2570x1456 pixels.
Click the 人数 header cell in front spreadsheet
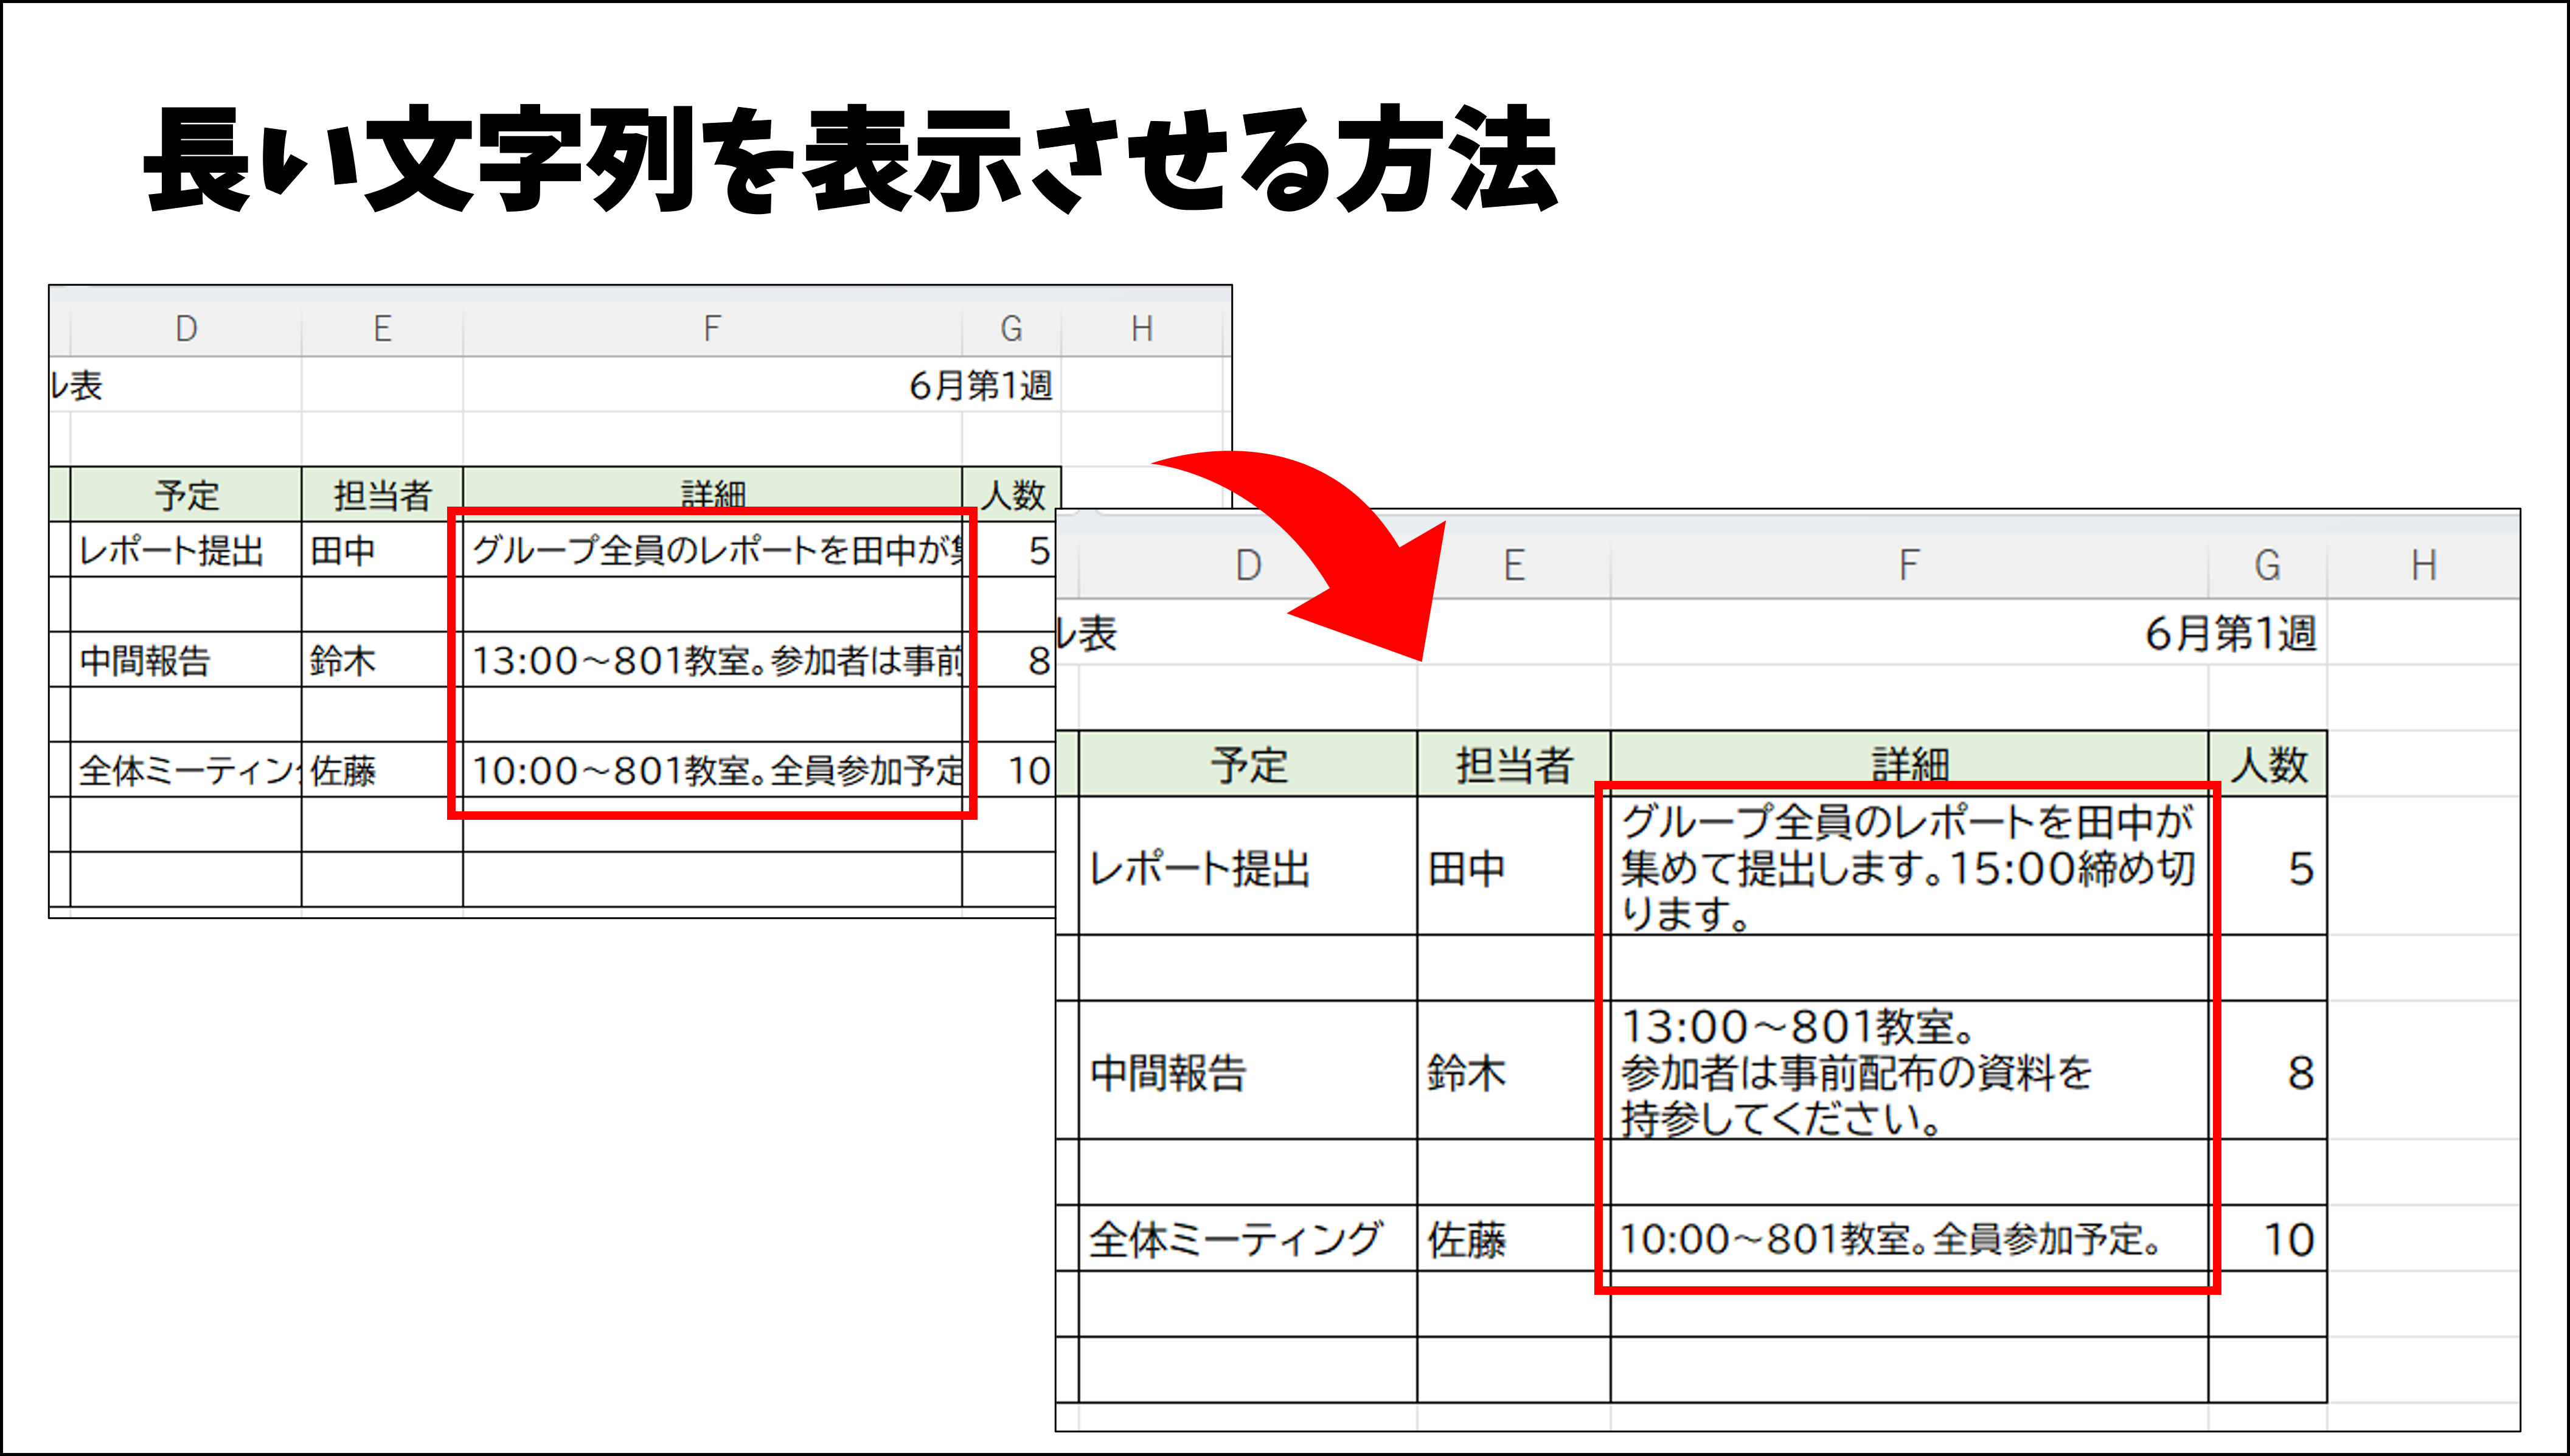pos(2267,764)
